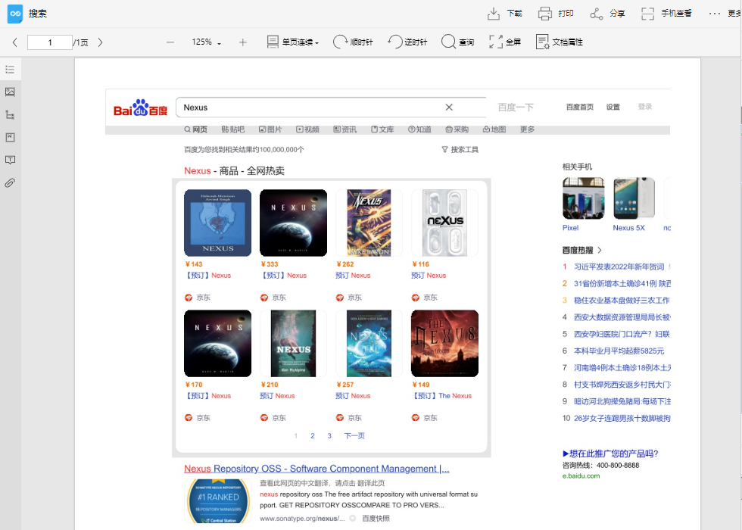The image size is (742, 530).
Task: Select the 采购 tab
Action: [457, 129]
